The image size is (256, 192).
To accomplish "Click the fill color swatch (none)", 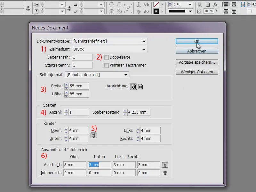I will click(156, 4).
